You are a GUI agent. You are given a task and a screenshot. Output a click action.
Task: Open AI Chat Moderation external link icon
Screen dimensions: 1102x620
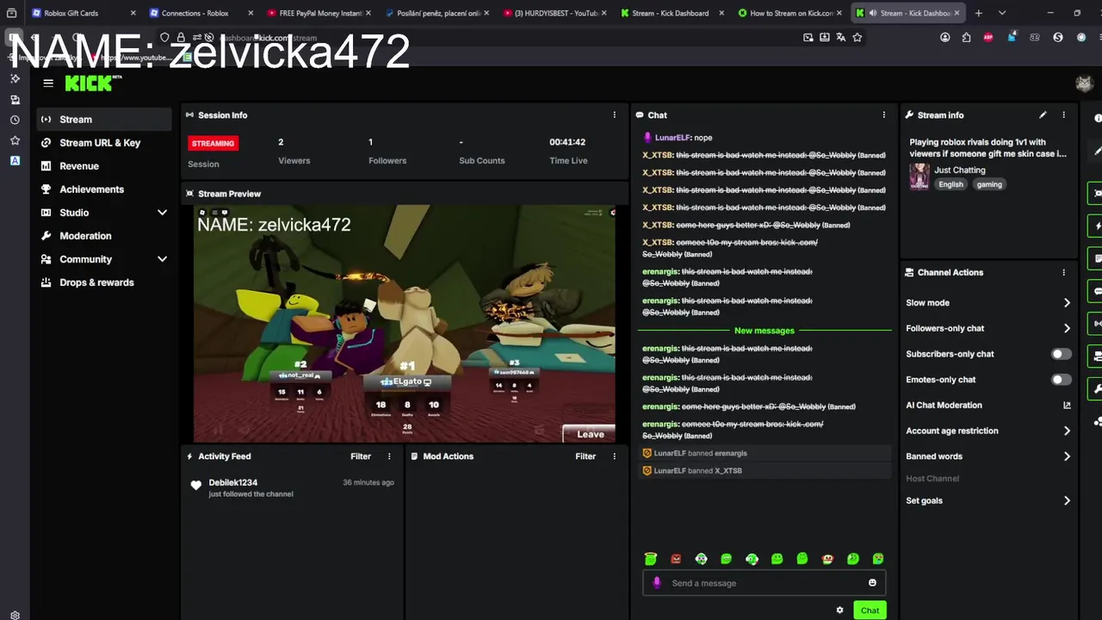pos(1067,406)
